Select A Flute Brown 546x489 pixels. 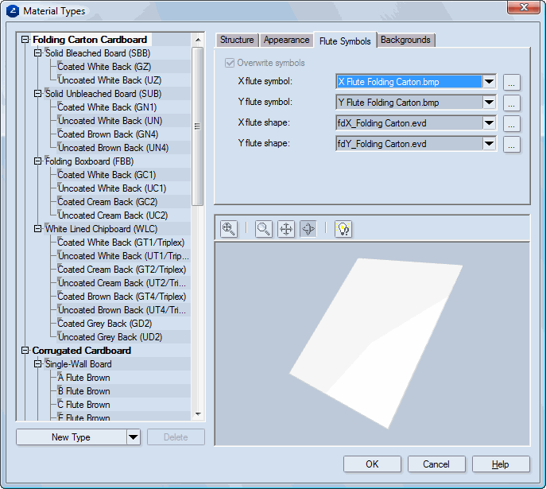point(84,378)
